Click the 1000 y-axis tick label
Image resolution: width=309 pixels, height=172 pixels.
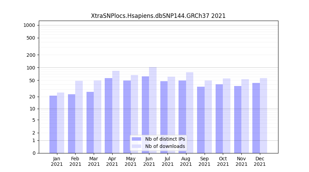point(29,25)
